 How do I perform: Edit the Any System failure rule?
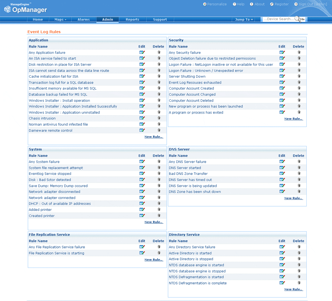(x=142, y=162)
